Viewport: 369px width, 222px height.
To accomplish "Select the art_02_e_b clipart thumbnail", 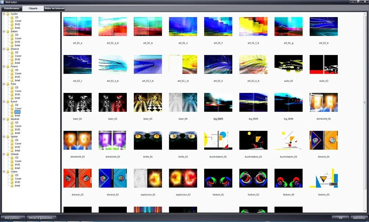I will pos(113,65).
